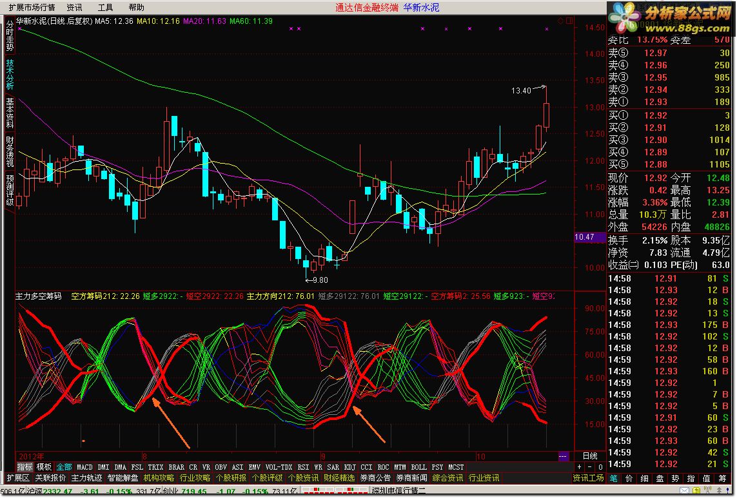Select the 模板 tab
The image size is (737, 498).
coord(44,467)
